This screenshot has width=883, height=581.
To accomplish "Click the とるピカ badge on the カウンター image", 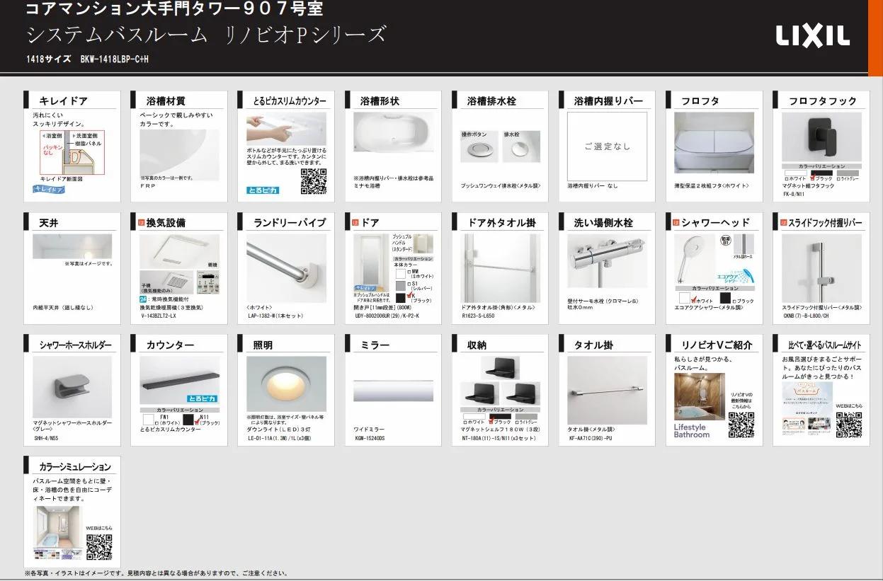I will pyautogui.click(x=203, y=398).
